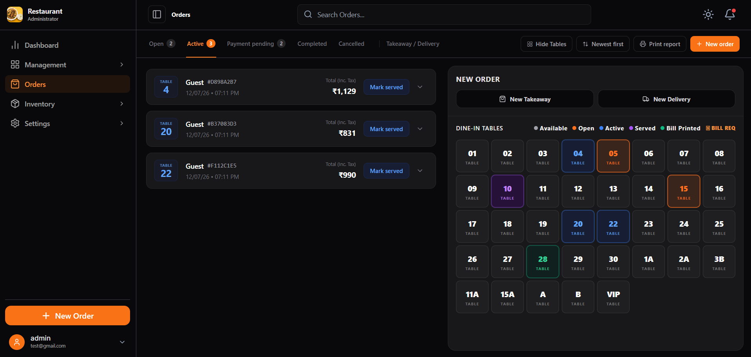Toggle Newest first sorting
This screenshot has width=751, height=357.
click(x=603, y=44)
